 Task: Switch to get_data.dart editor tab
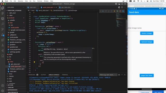click(66, 7)
